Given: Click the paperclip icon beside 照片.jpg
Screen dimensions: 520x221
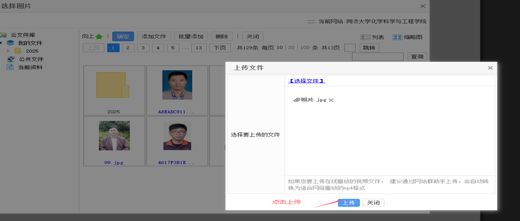Looking at the screenshot, I should tap(297, 100).
